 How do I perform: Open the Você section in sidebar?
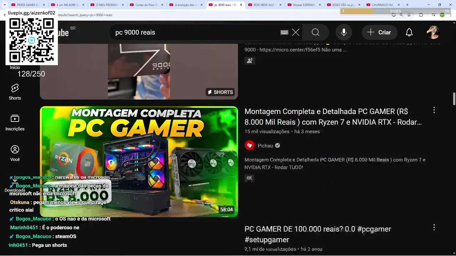click(x=15, y=153)
